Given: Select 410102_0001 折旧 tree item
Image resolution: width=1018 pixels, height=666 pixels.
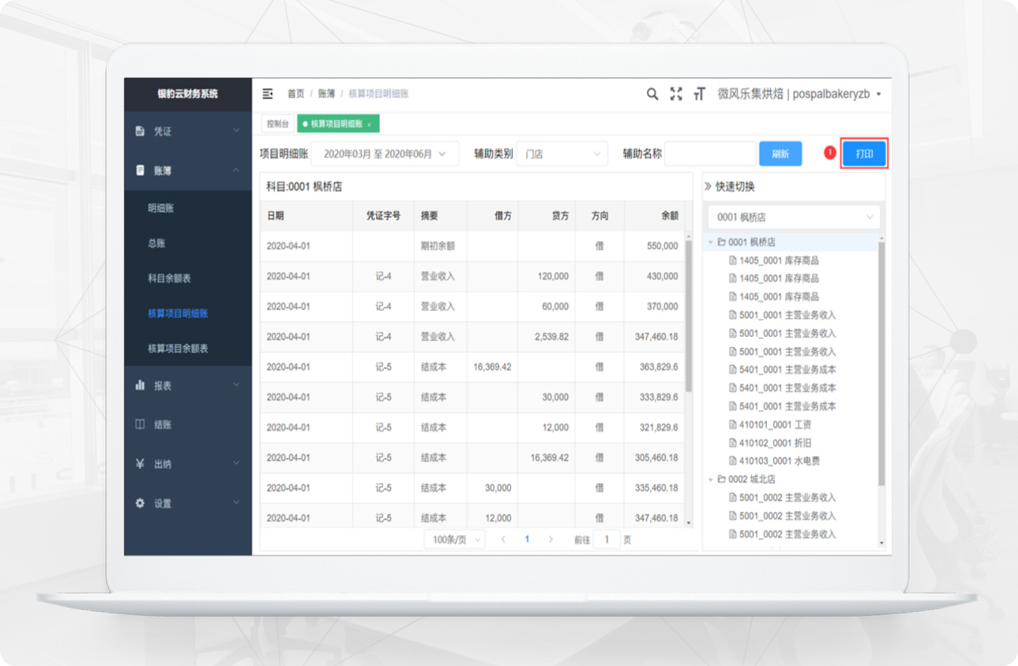Looking at the screenshot, I should [775, 443].
